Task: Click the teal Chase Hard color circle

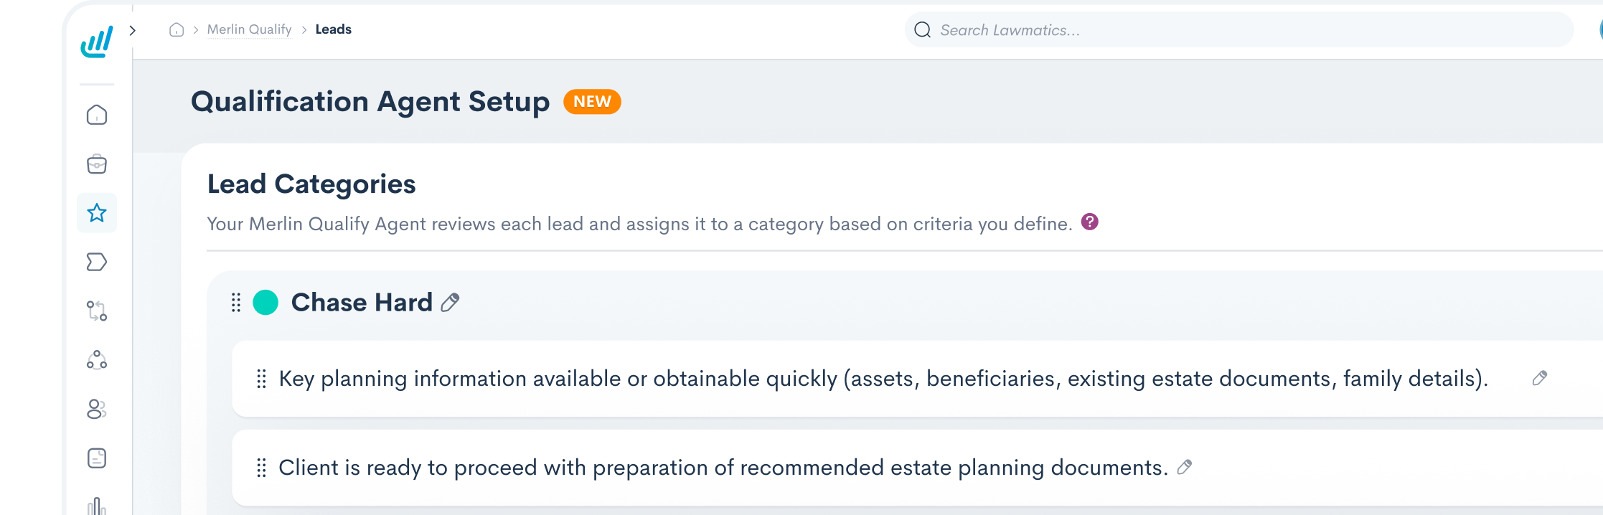Action: click(265, 303)
